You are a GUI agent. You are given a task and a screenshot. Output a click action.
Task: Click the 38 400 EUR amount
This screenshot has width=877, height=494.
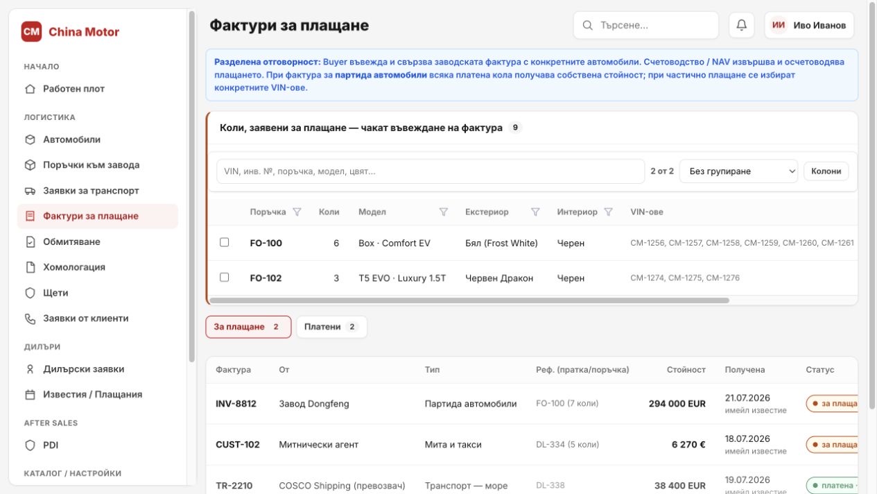[680, 486]
